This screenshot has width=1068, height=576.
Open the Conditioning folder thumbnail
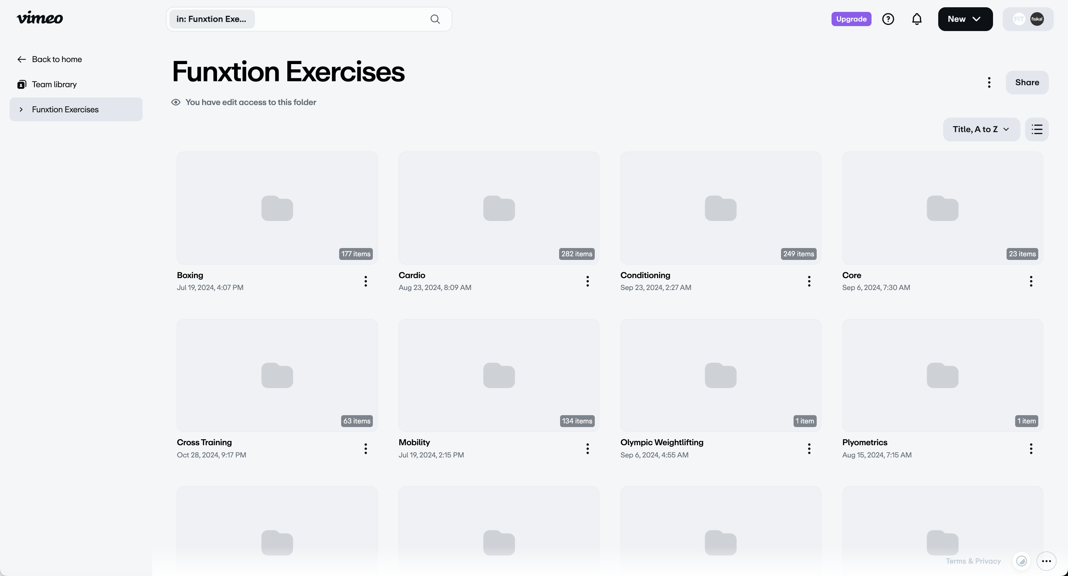[x=721, y=208]
